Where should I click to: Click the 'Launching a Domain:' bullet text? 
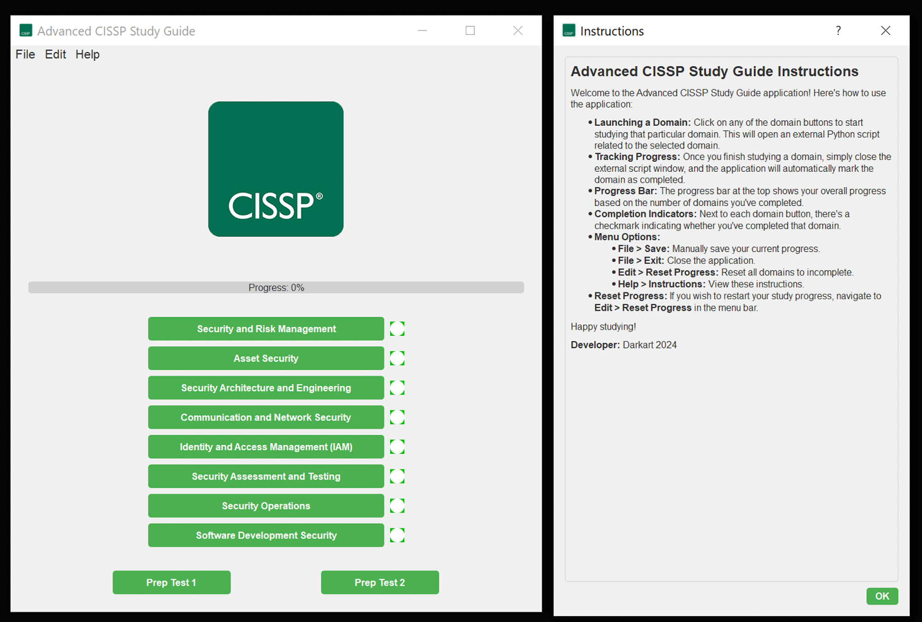(642, 123)
